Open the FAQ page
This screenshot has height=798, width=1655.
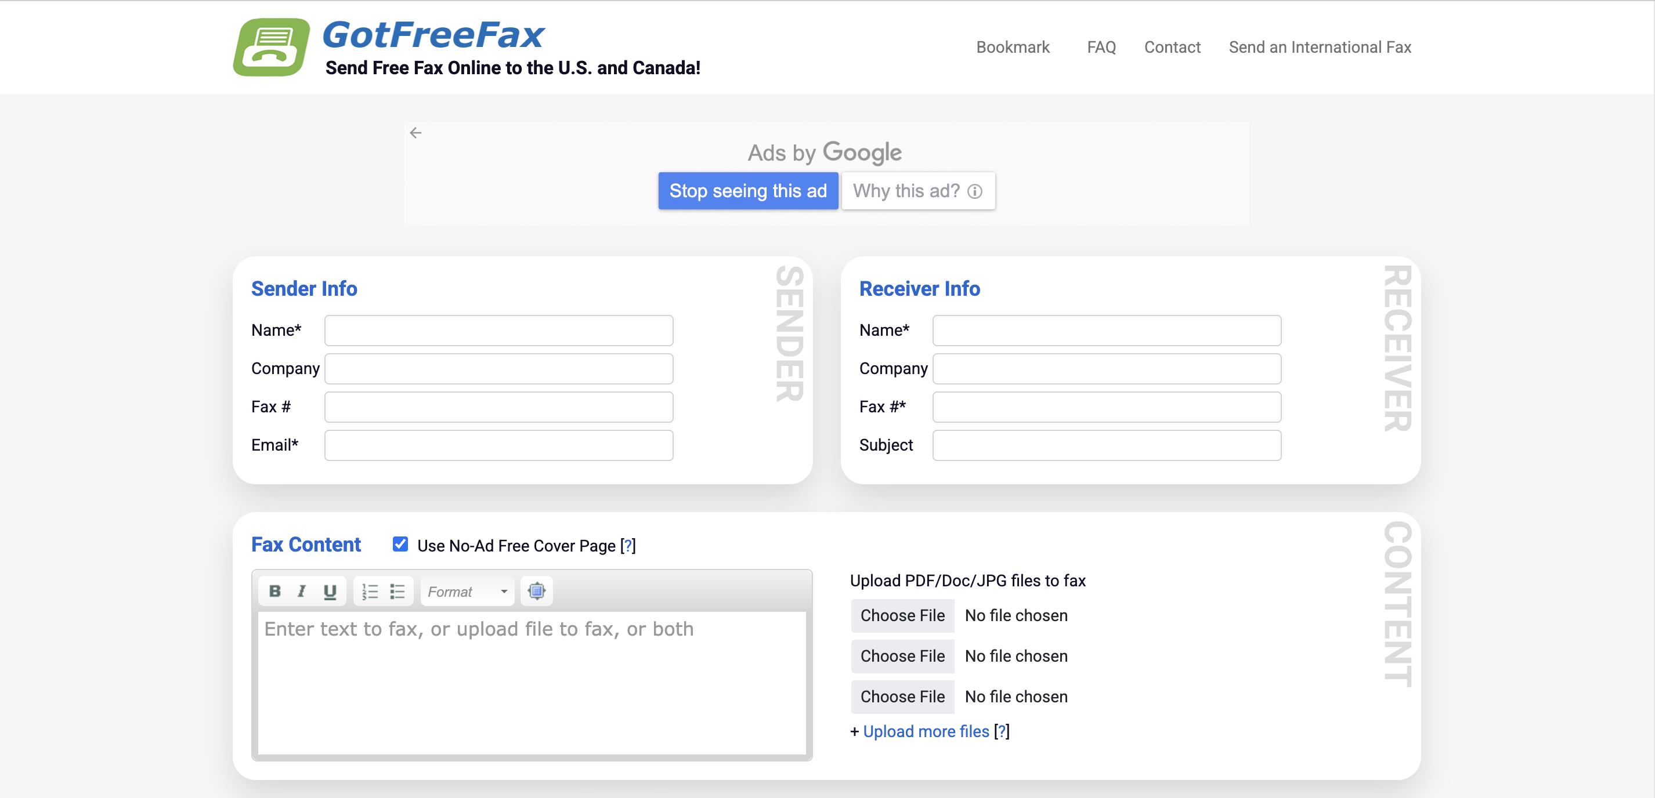point(1101,48)
